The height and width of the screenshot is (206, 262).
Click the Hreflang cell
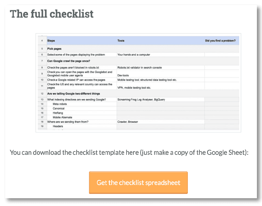(58, 113)
